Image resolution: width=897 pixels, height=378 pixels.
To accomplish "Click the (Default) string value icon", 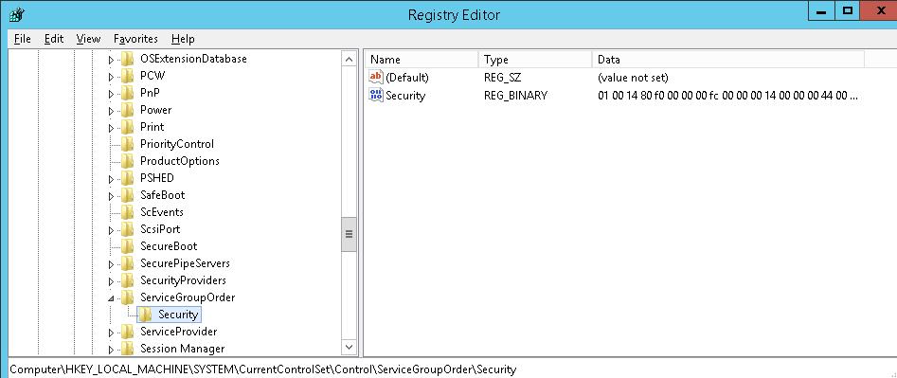I will [376, 77].
